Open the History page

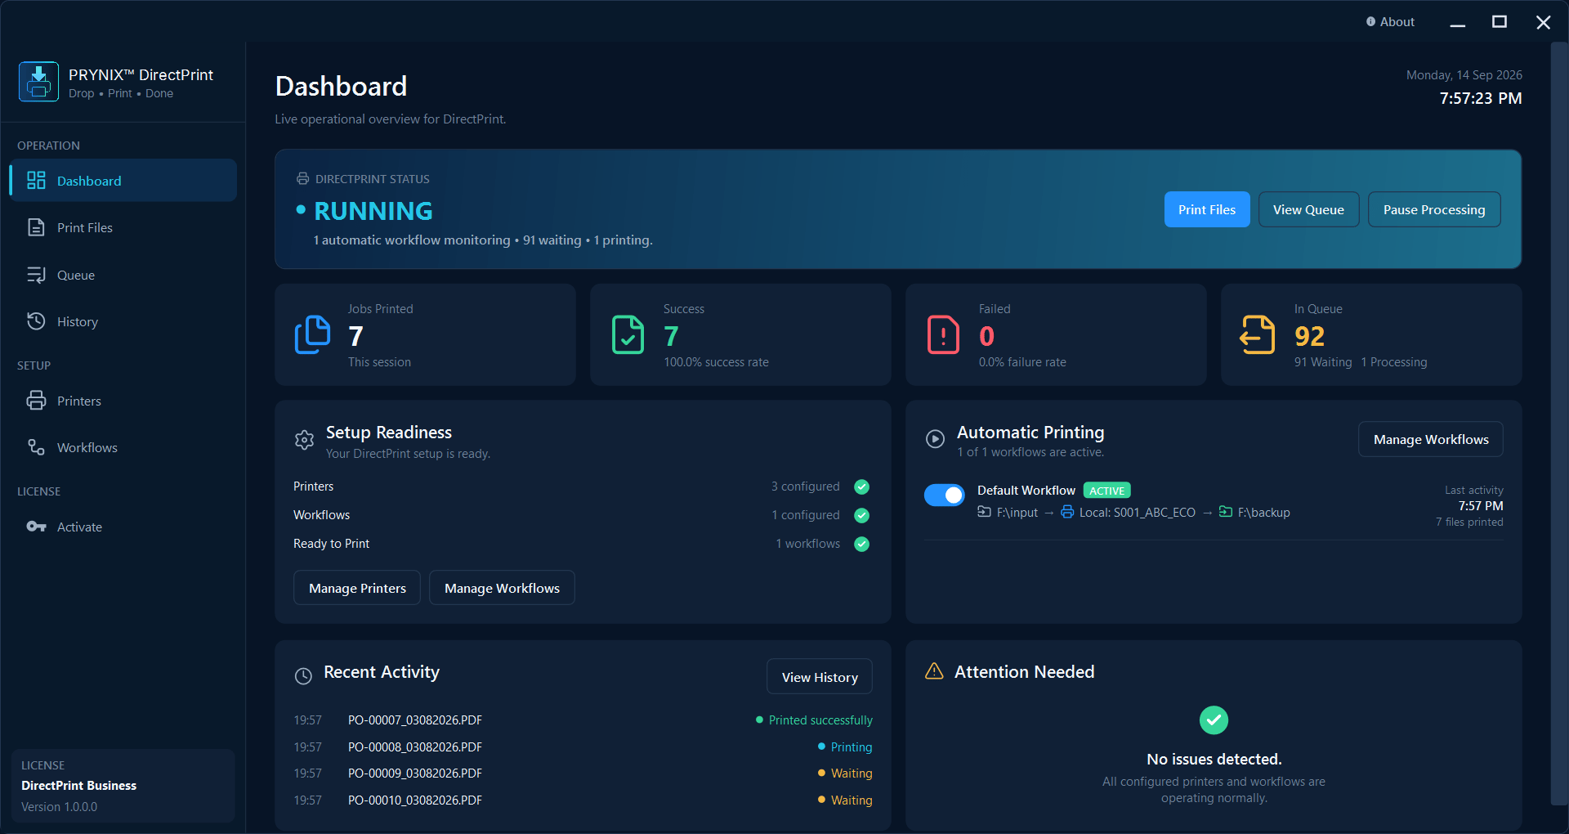pyautogui.click(x=123, y=321)
